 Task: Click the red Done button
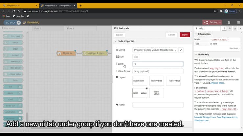click(185, 35)
